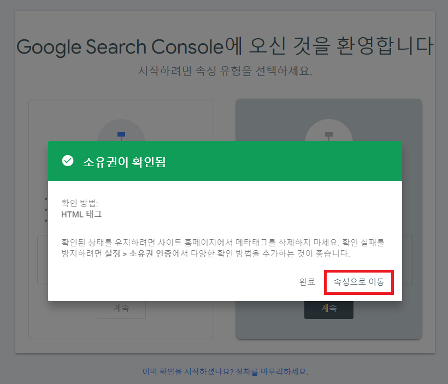Click the green checkmark icon in header
The width and height of the screenshot is (448, 384).
click(x=68, y=161)
